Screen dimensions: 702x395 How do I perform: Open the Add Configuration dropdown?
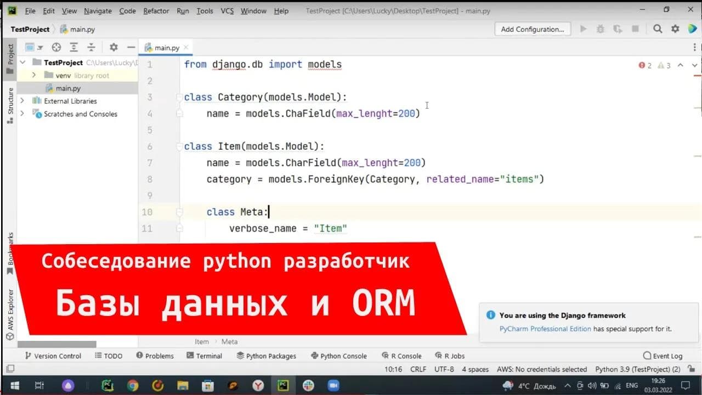531,29
